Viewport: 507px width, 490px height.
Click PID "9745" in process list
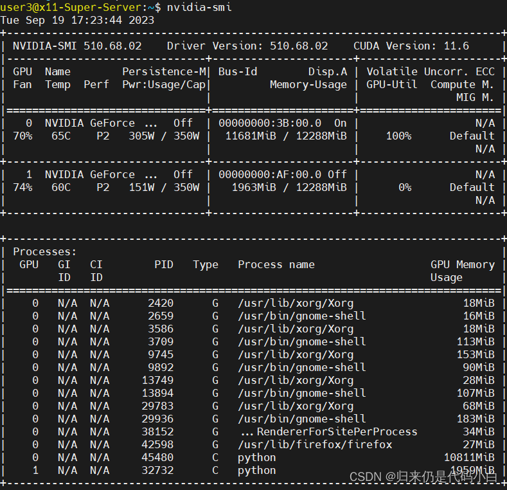(x=161, y=355)
